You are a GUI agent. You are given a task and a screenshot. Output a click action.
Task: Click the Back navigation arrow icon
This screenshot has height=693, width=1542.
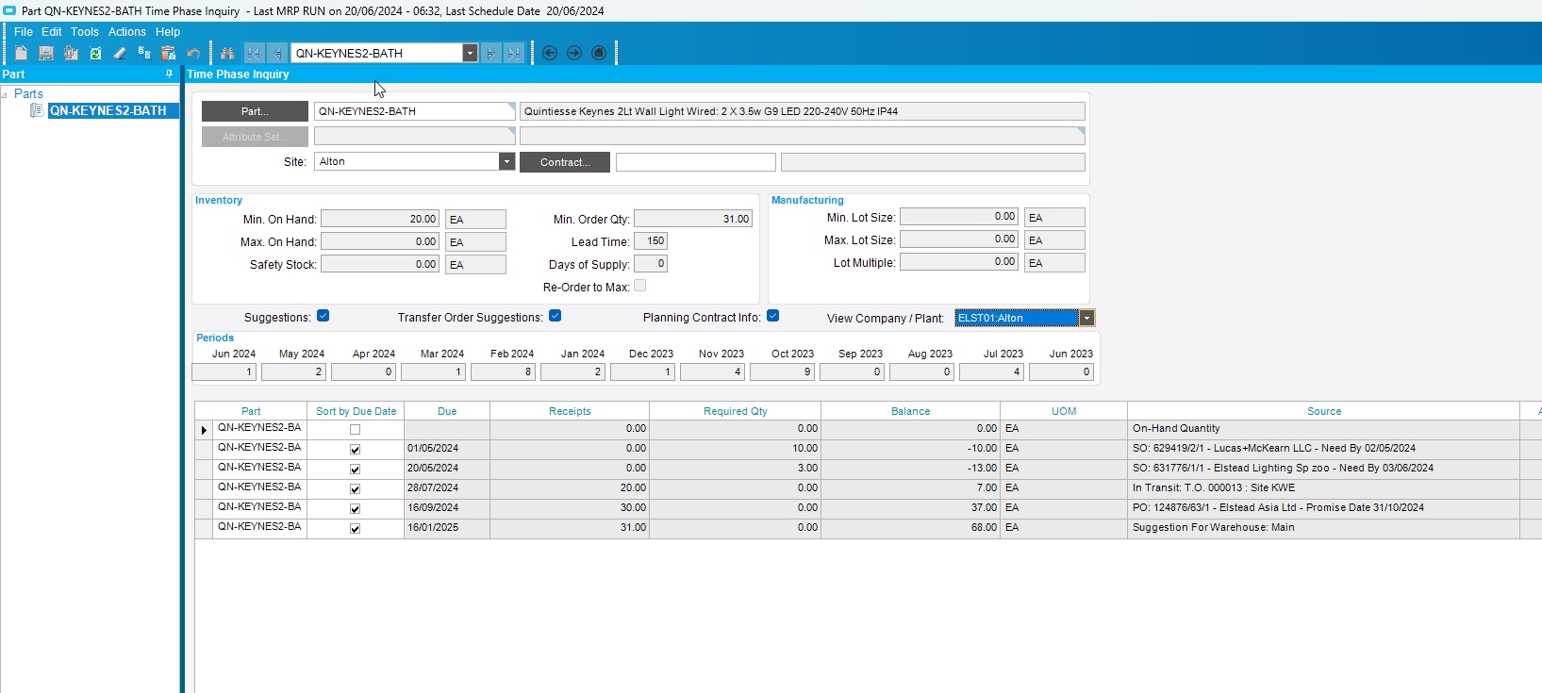550,53
